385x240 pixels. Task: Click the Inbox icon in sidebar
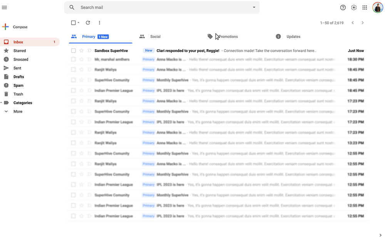coord(6,42)
